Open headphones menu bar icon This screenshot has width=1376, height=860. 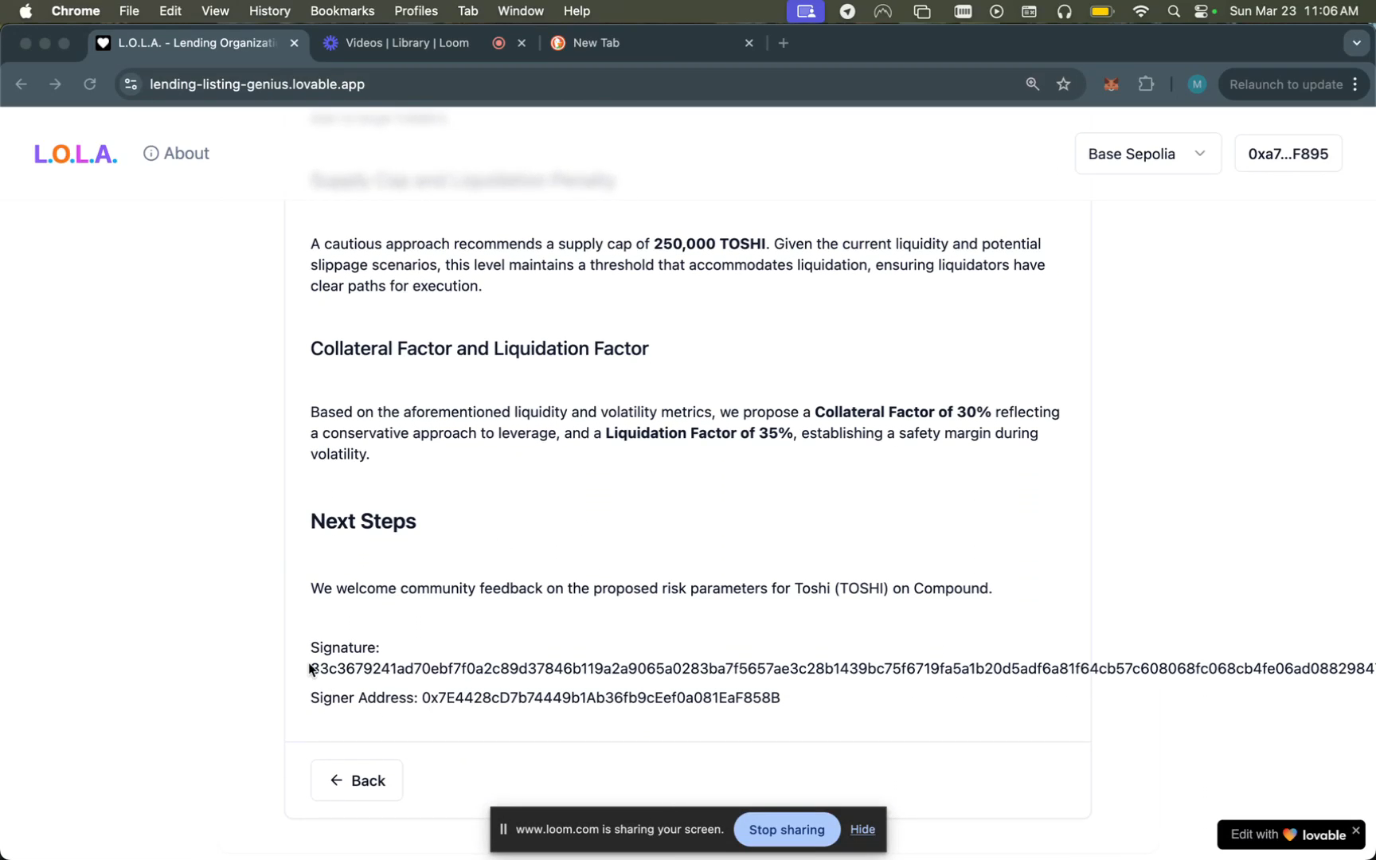1064,11
